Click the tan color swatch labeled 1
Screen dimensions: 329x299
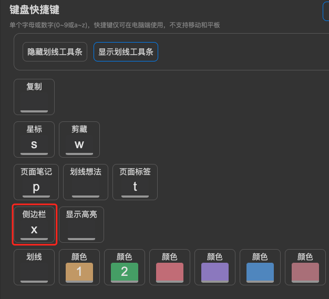[79, 273]
